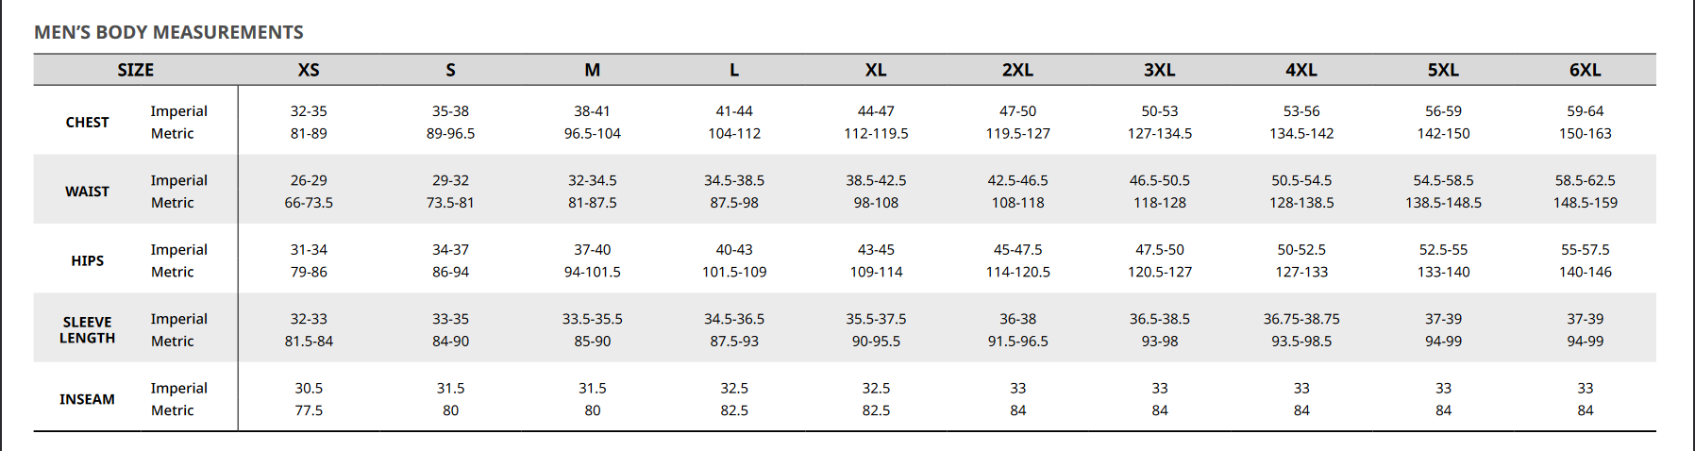Click the 45-47.5 hips value for 2XL
This screenshot has width=1695, height=451.
pos(1017,250)
